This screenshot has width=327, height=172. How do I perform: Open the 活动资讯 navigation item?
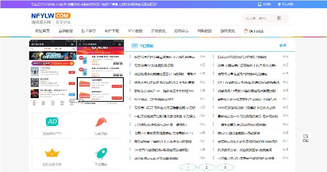[x=158, y=31]
